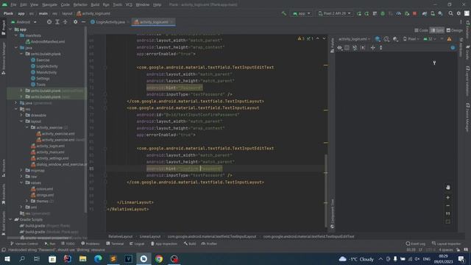Switch editor to Split view

(436, 30)
